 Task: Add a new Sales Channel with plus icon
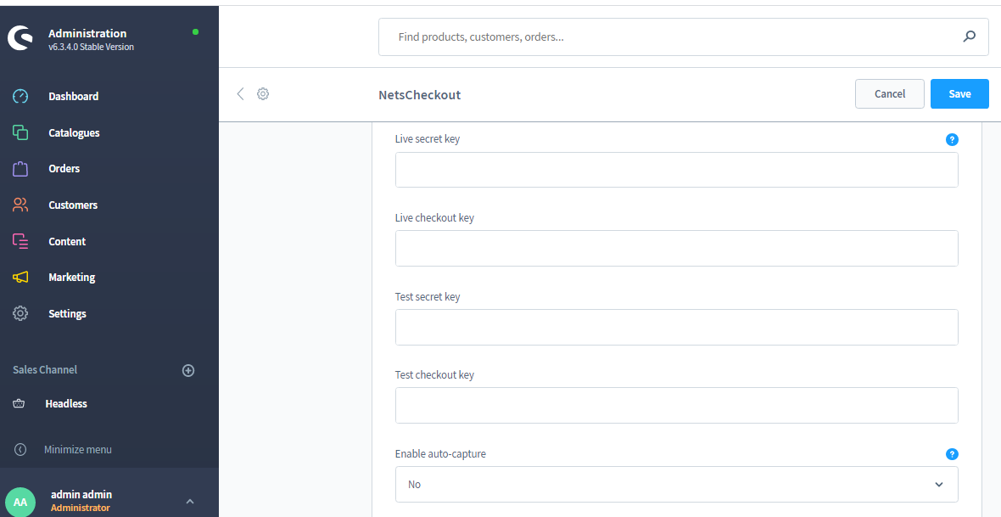188,370
